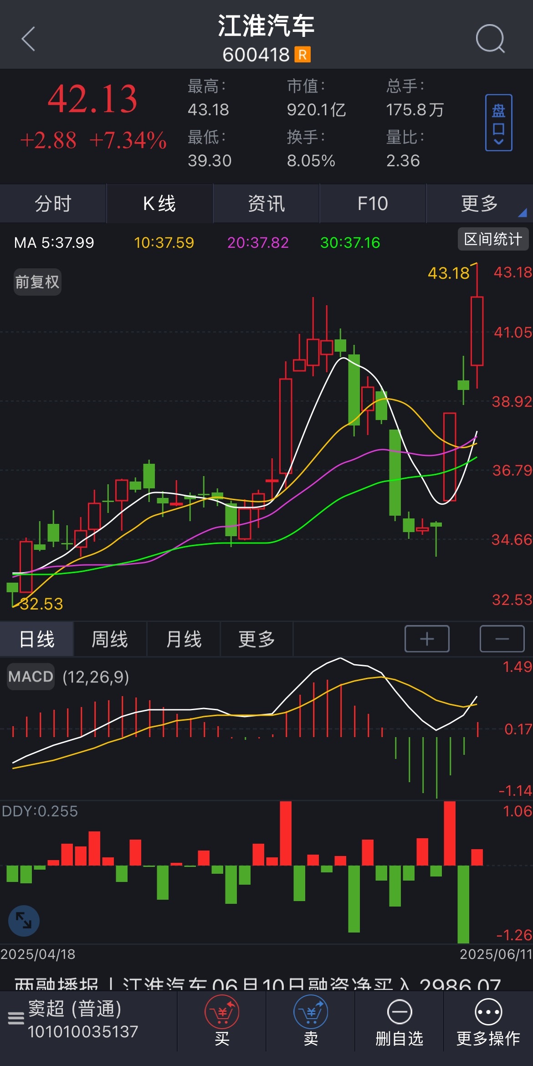The height and width of the screenshot is (1066, 533).
Task: Remove from watchlist via 删自选
Action: pos(400,1021)
